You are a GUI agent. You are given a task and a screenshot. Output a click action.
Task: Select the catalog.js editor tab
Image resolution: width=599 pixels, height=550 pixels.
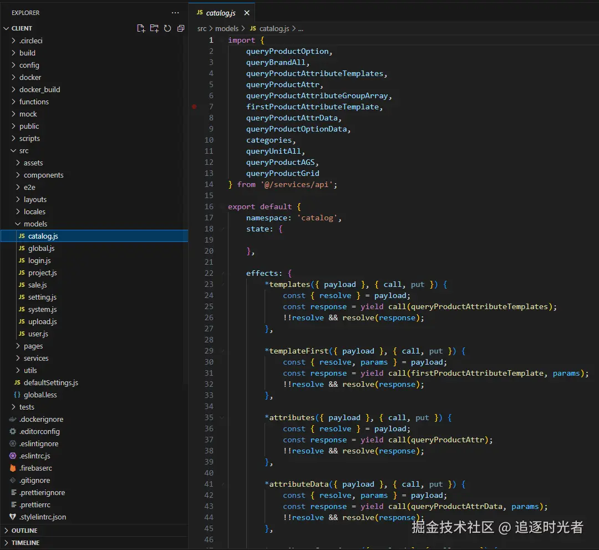point(220,13)
